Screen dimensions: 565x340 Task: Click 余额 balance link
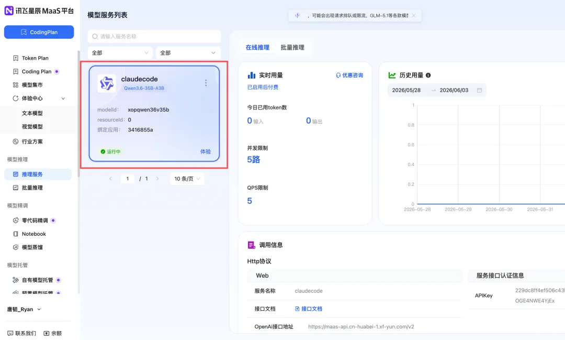click(53, 333)
